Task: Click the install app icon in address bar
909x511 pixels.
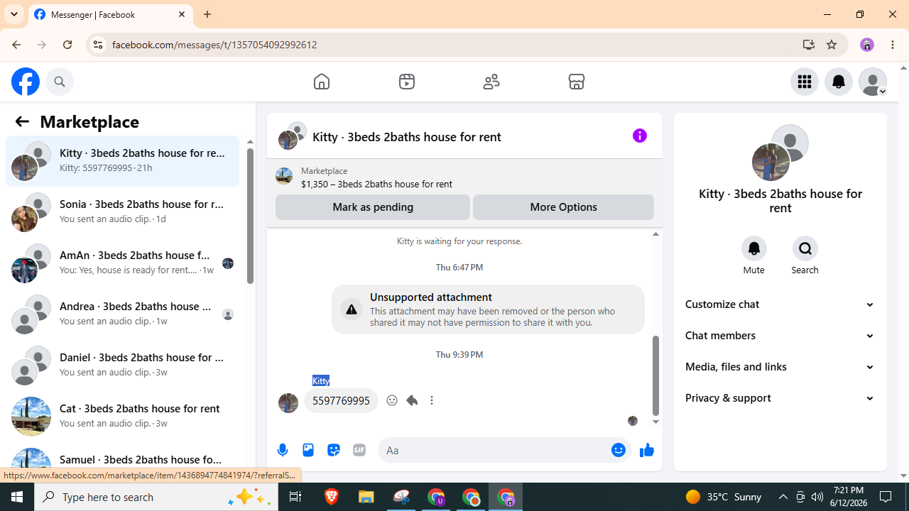Action: (809, 45)
